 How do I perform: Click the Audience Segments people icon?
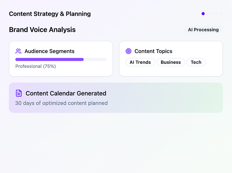point(18,51)
